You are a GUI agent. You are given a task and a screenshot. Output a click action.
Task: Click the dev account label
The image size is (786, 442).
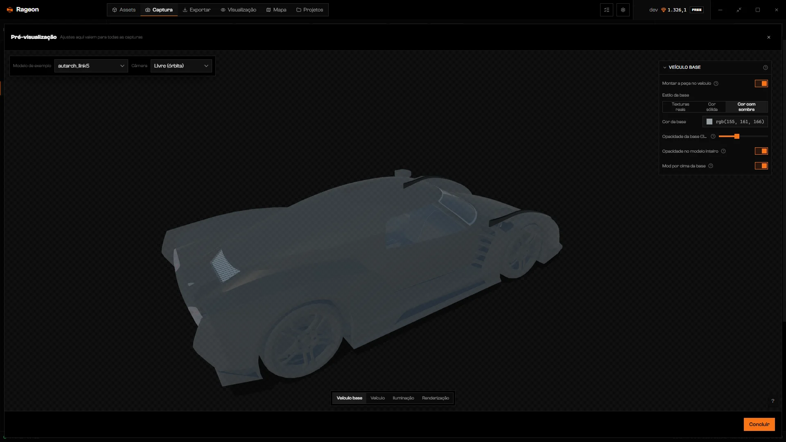[x=653, y=10]
